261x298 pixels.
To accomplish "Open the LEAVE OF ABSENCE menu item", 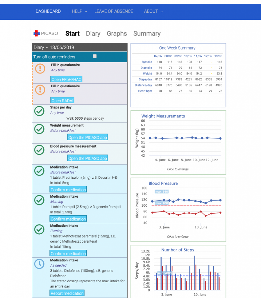I will coord(114,11).
